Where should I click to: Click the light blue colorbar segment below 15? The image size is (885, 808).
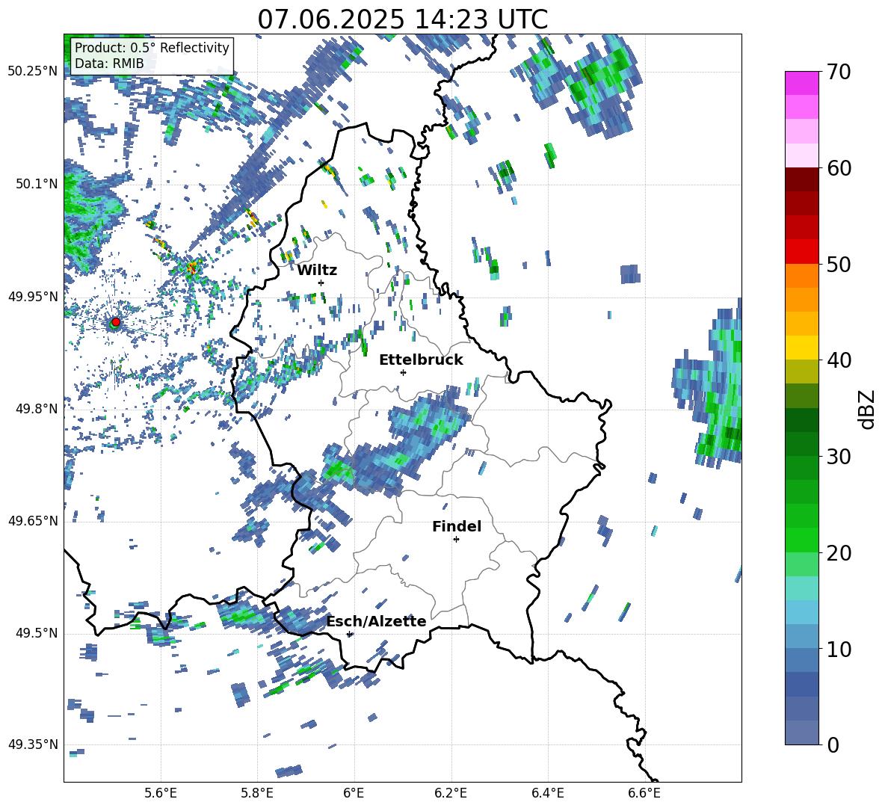tap(802, 612)
